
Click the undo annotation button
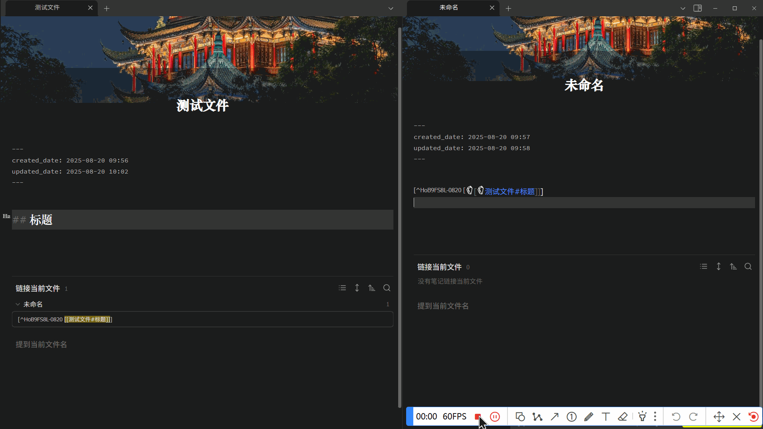pos(676,417)
